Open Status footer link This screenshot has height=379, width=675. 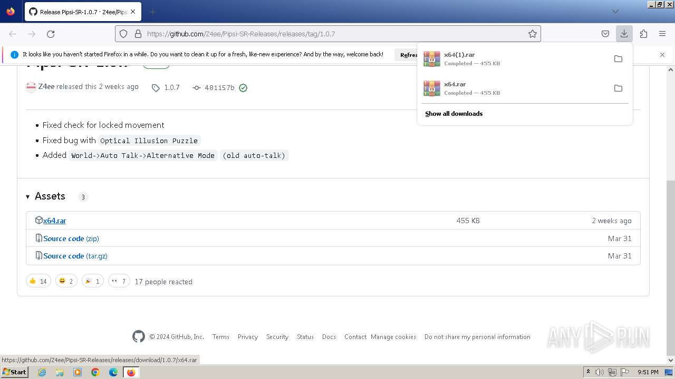click(305, 337)
